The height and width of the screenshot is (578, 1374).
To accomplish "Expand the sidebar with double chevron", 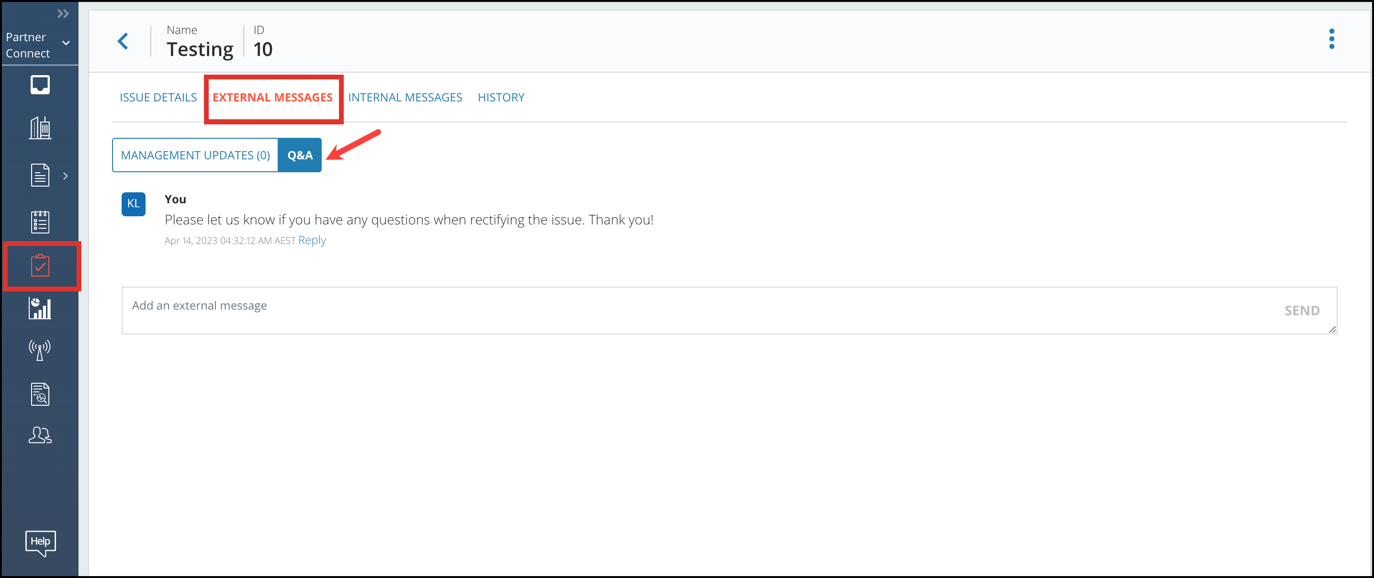I will [x=63, y=14].
